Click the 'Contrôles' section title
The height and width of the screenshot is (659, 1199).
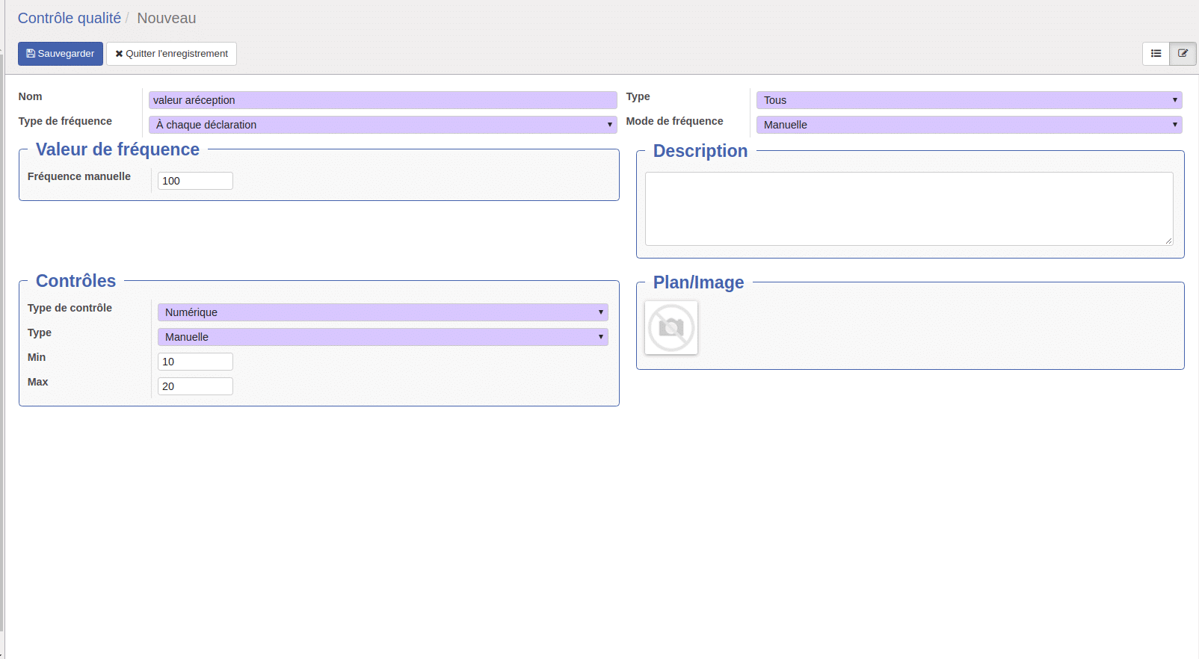tap(76, 281)
